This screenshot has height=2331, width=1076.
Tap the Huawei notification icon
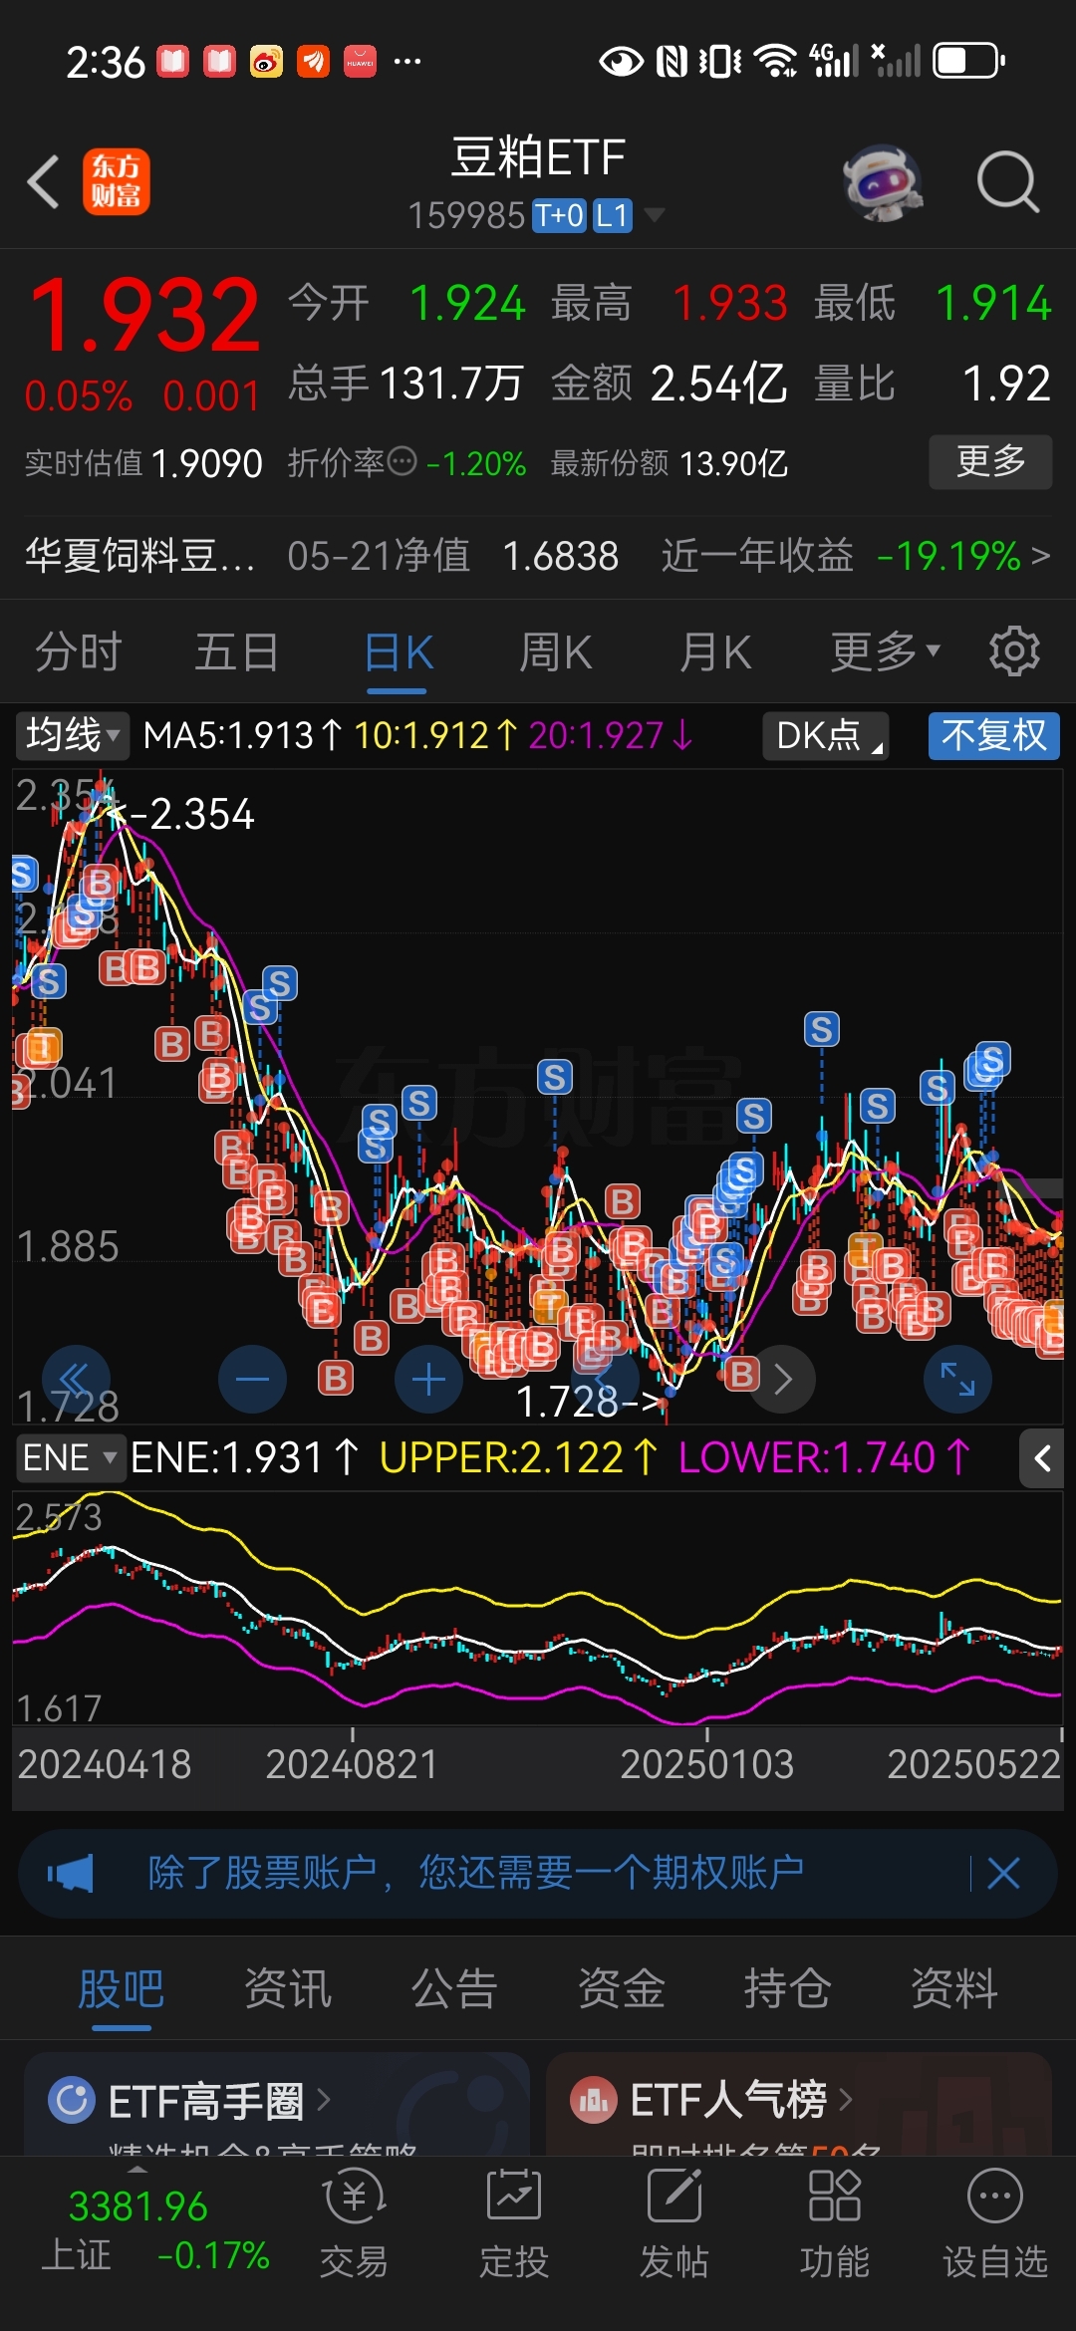360,62
